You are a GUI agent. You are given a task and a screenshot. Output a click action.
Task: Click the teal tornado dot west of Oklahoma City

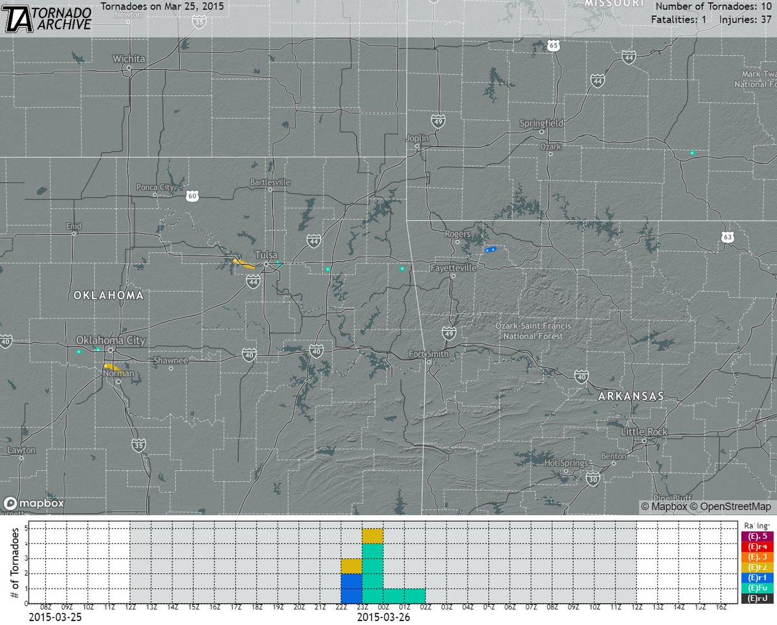pyautogui.click(x=80, y=352)
